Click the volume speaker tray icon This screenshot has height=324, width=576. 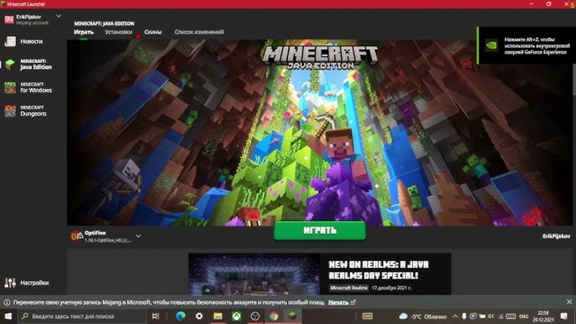tap(490, 316)
